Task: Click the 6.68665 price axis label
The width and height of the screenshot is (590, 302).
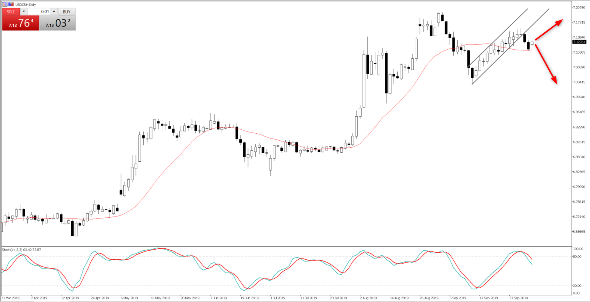Action: click(x=580, y=232)
